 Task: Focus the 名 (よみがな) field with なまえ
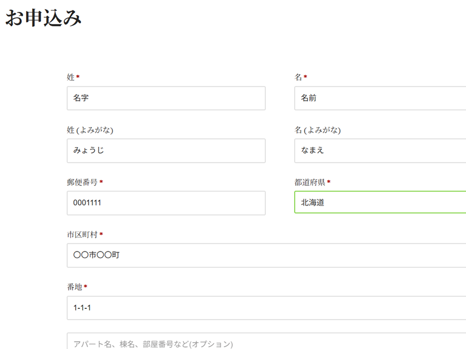[380, 151]
